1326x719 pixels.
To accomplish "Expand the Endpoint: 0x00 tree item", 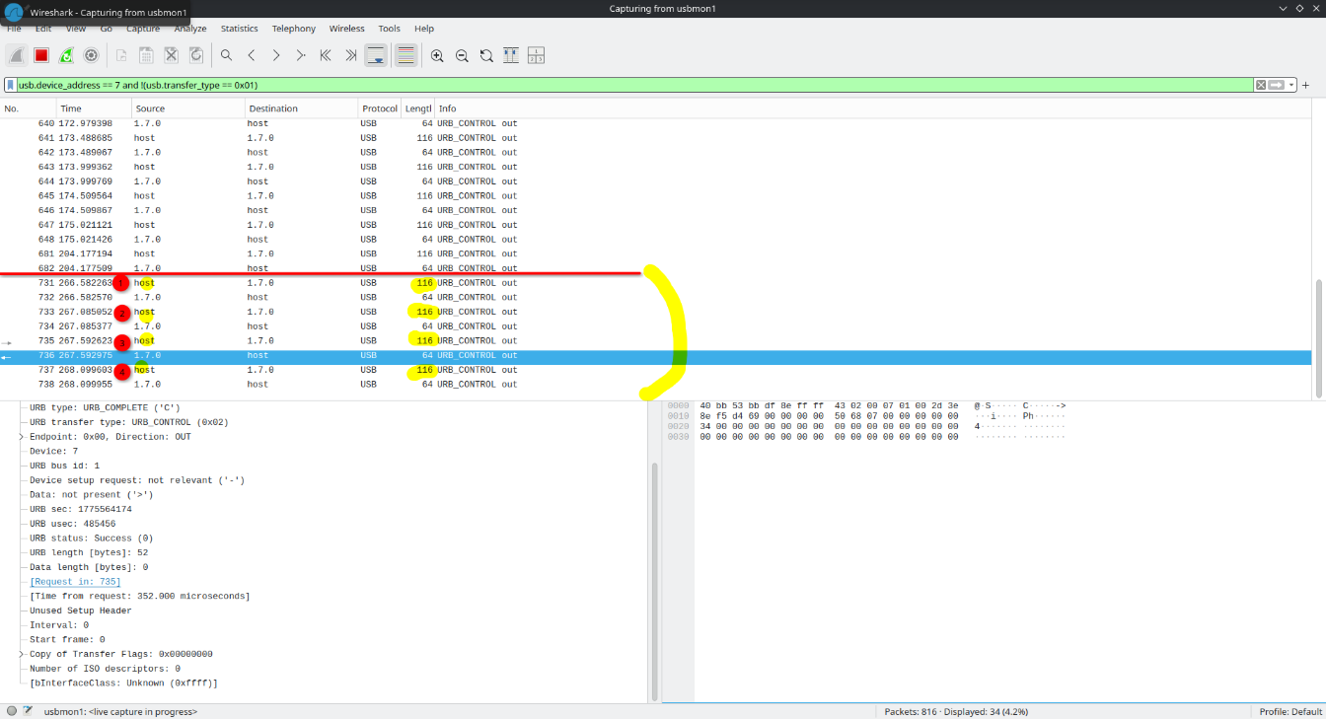I will tap(22, 437).
